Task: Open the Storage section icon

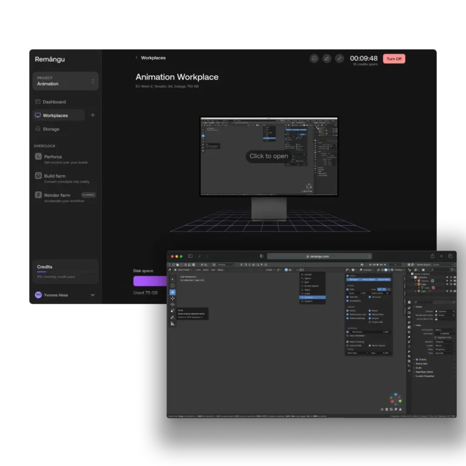Action: point(38,129)
